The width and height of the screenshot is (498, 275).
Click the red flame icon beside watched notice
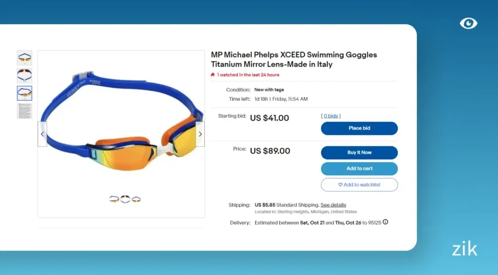213,75
